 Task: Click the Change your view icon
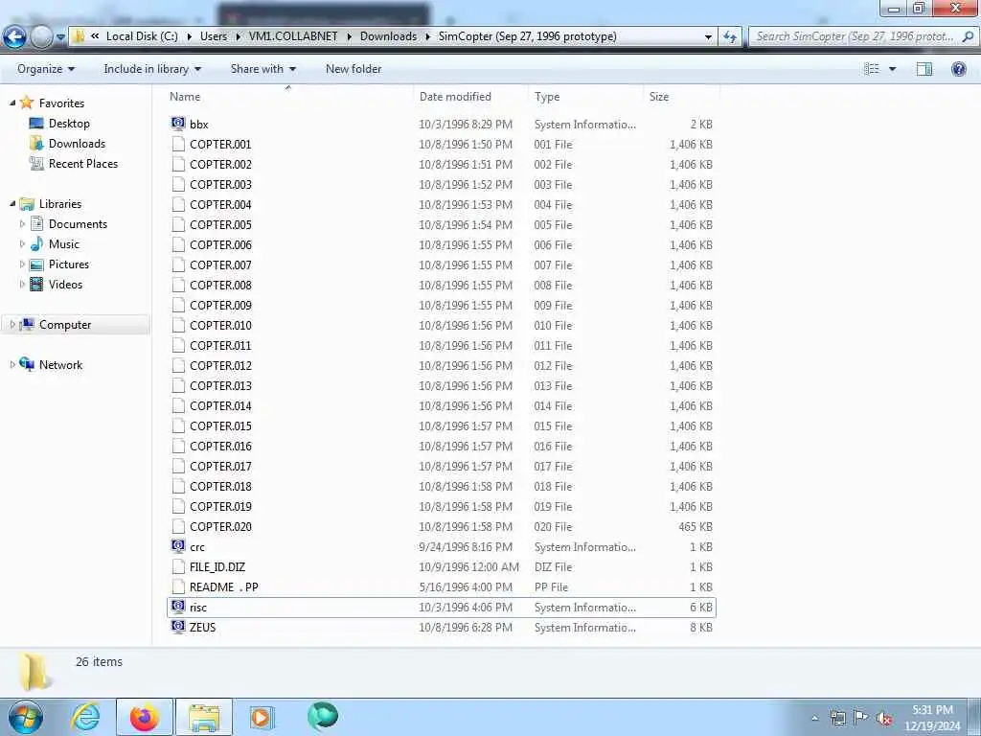pyautogui.click(x=872, y=69)
